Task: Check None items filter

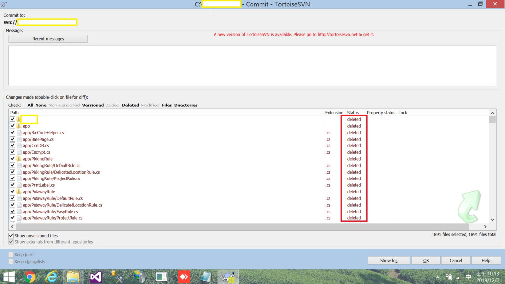Action: click(41, 106)
